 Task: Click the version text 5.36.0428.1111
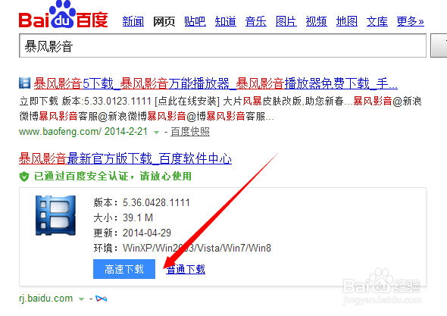click(x=156, y=203)
